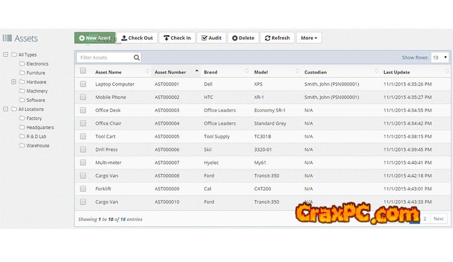Screen dimensions: 453x262
Task: Click the Electronics folder icon
Action: click(22, 64)
